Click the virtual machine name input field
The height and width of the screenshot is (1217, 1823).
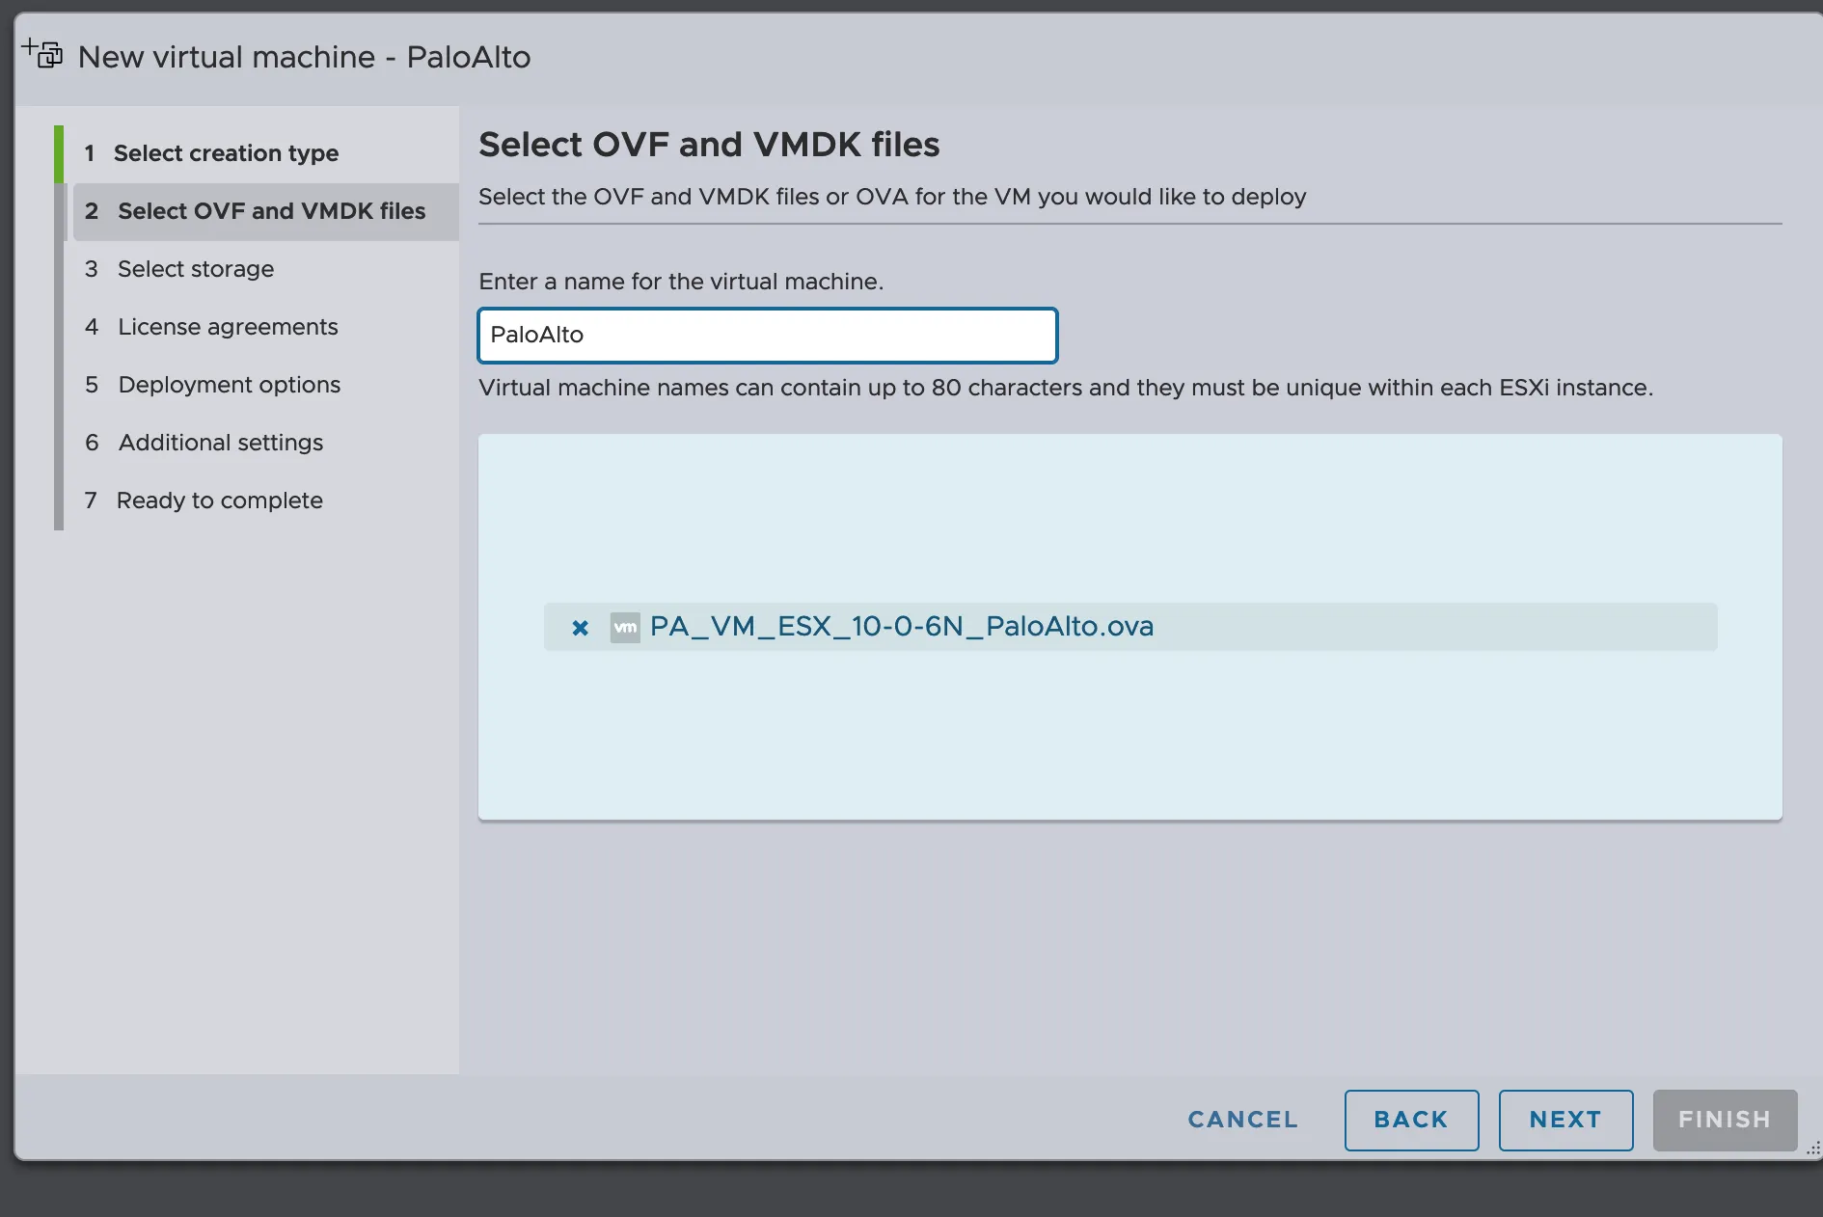767,336
